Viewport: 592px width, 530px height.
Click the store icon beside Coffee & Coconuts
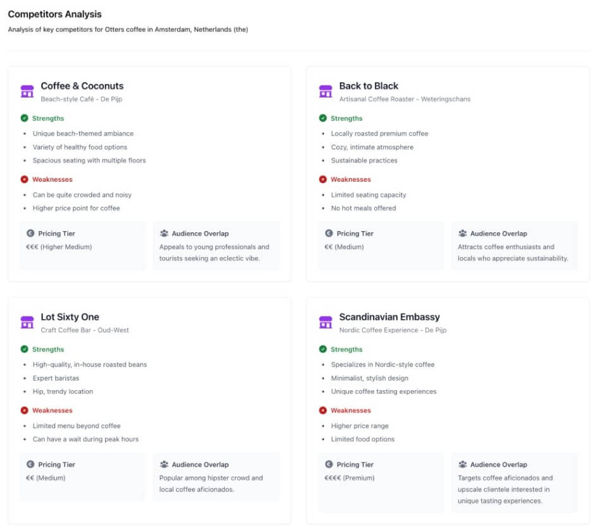pos(27,91)
